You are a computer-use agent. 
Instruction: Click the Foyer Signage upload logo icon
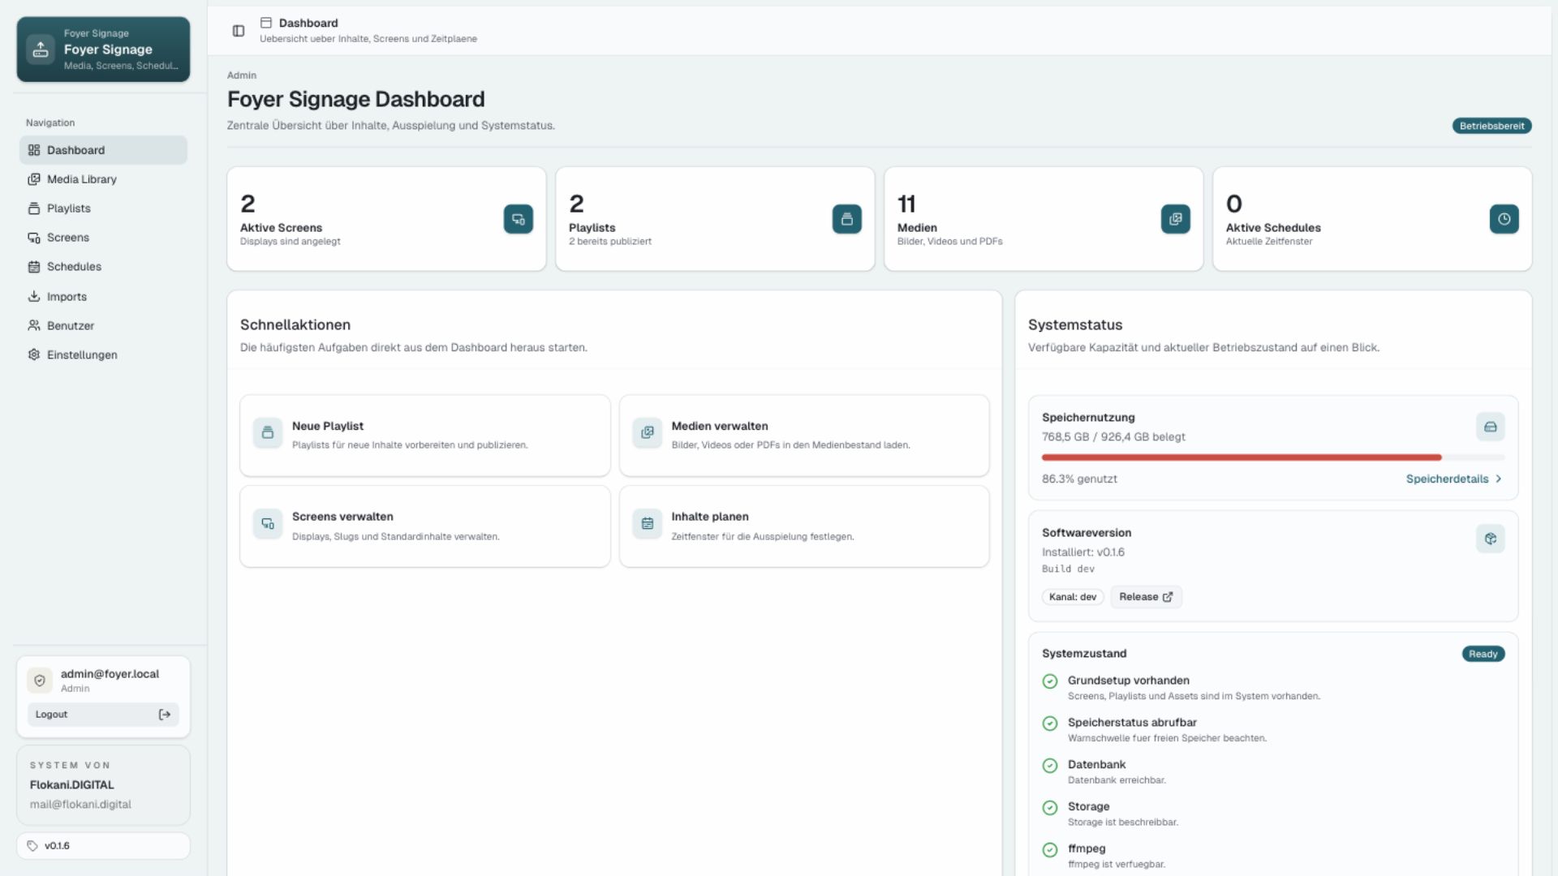coord(41,49)
